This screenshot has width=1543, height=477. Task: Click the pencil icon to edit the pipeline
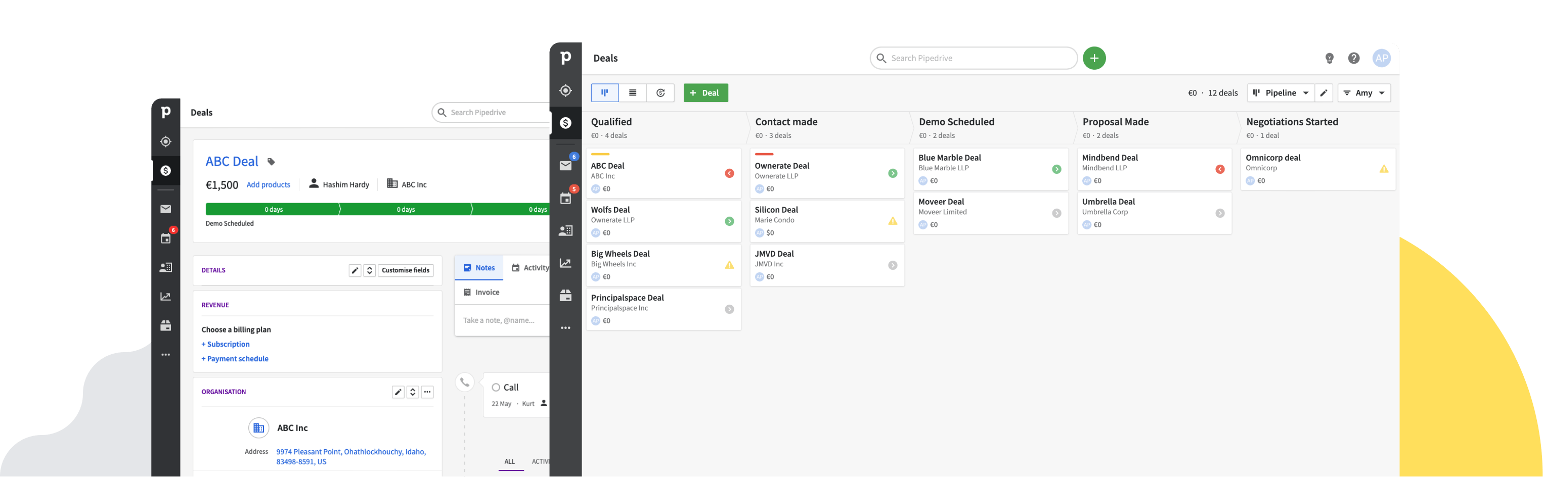(1324, 93)
